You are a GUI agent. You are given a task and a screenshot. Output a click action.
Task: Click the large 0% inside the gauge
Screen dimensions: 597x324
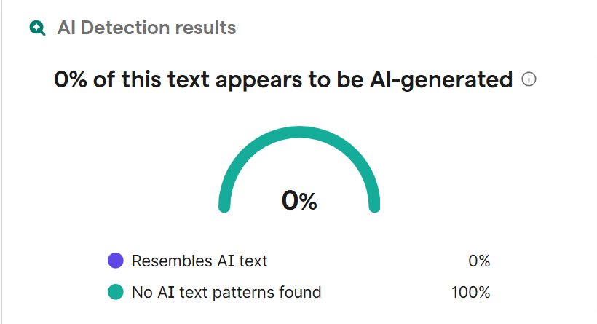click(x=299, y=200)
